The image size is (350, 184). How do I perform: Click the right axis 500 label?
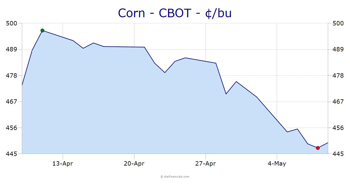click(x=338, y=23)
